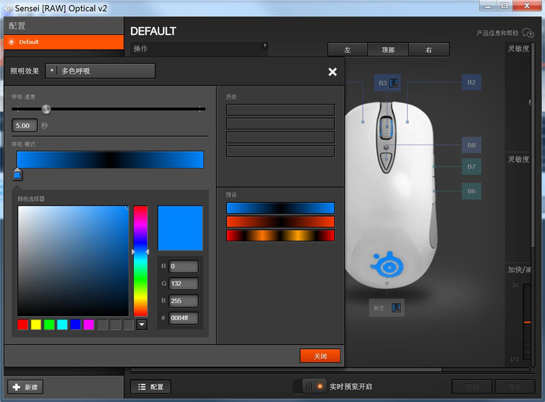Click the B7 mouse button label
Image resolution: width=545 pixels, height=402 pixels.
(472, 167)
